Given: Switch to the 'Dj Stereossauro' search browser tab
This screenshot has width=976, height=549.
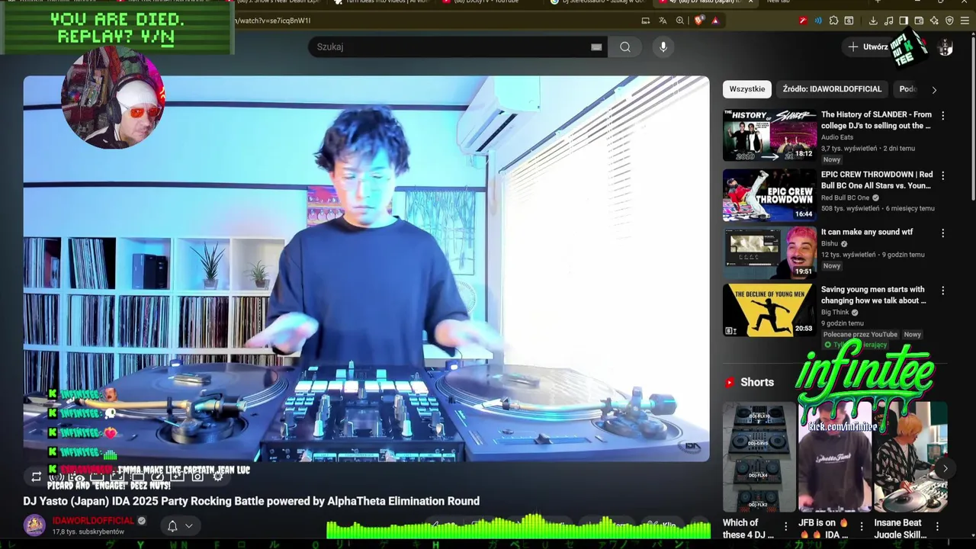Looking at the screenshot, I should 599,2.
